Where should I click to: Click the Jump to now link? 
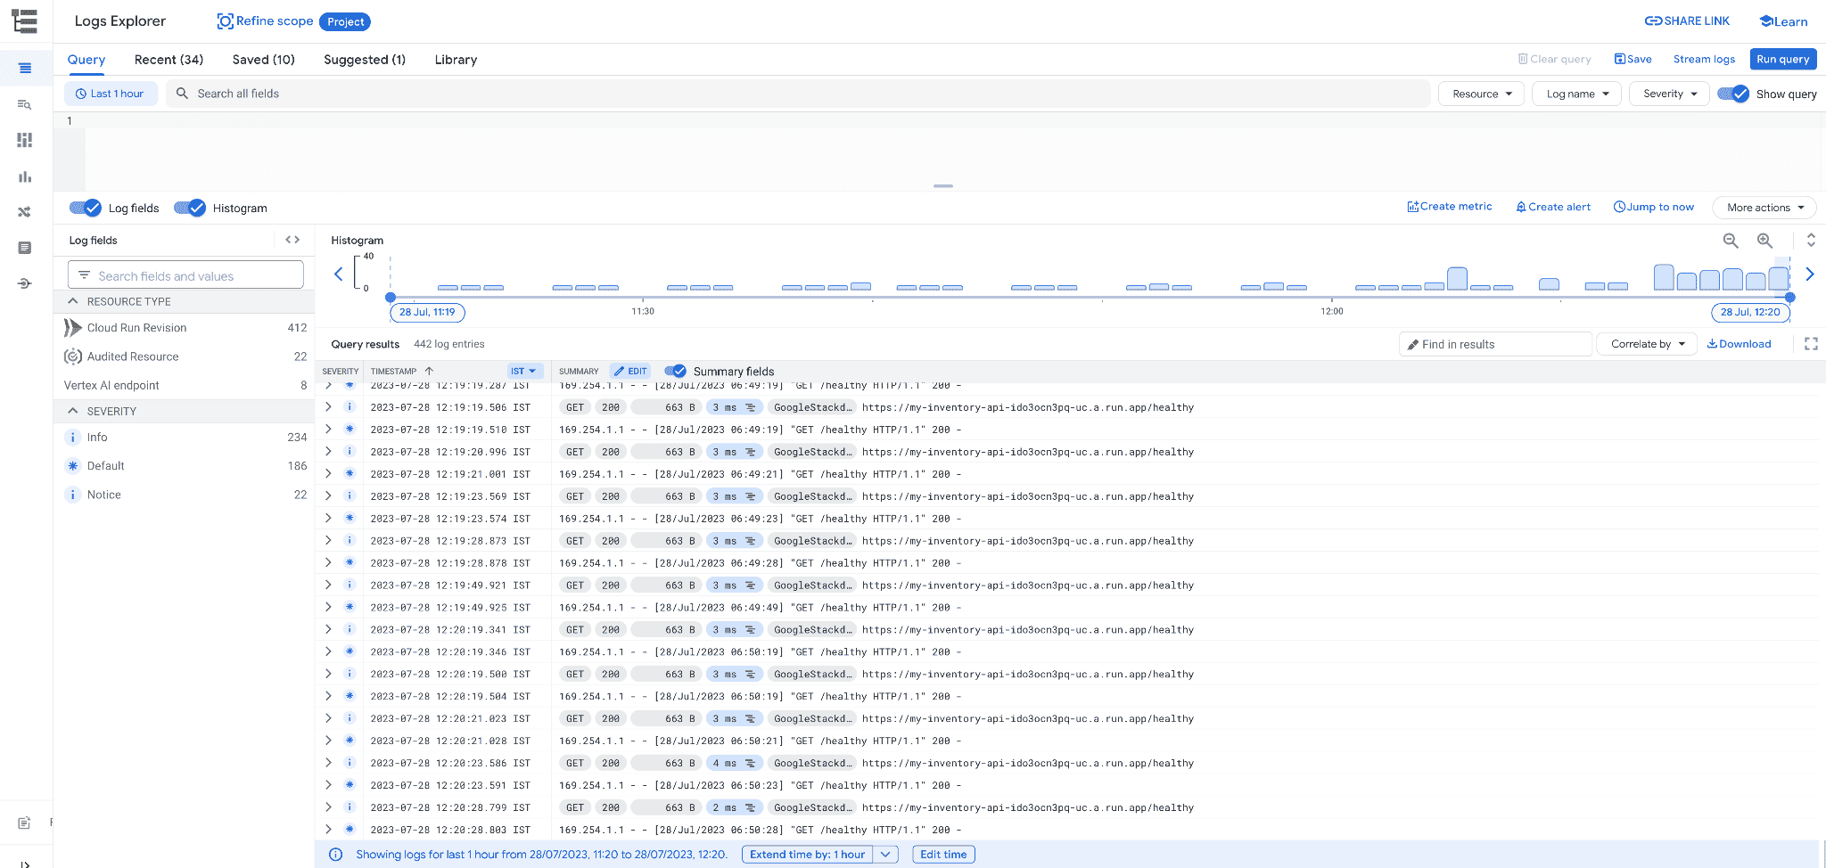1654,206
